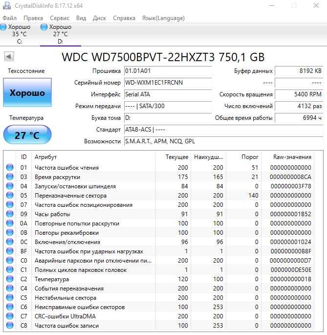Click status icon for Включения/отключения
The image size is (327, 335).
pos(10,242)
